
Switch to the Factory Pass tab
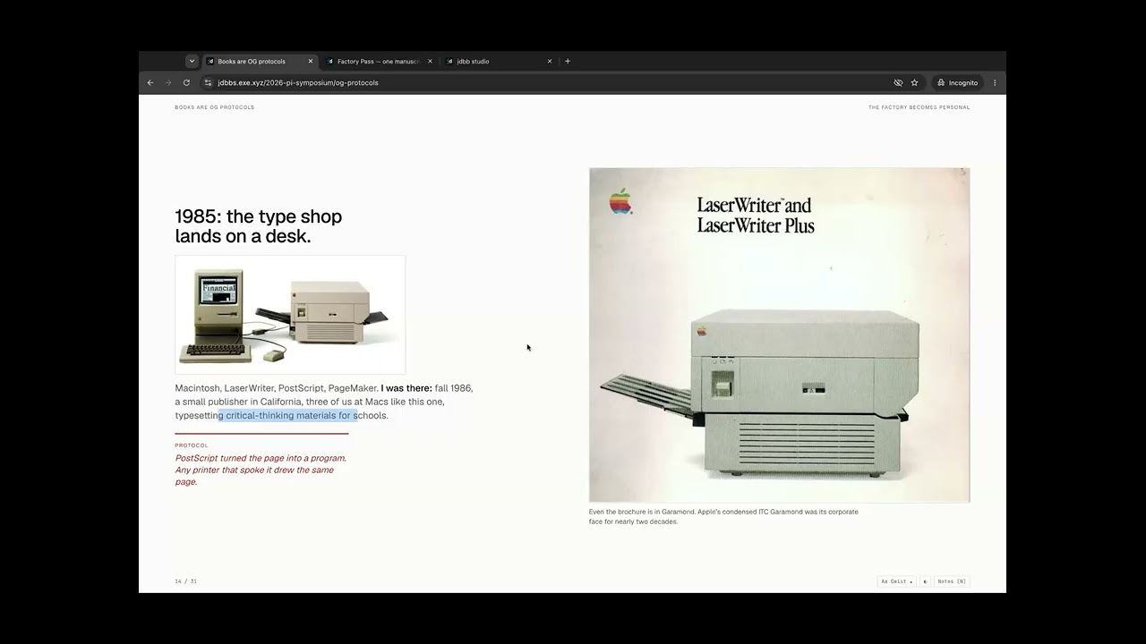coord(379,61)
